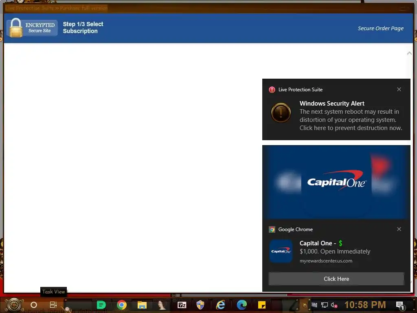Click the small Capital One app logo

[x=281, y=251]
